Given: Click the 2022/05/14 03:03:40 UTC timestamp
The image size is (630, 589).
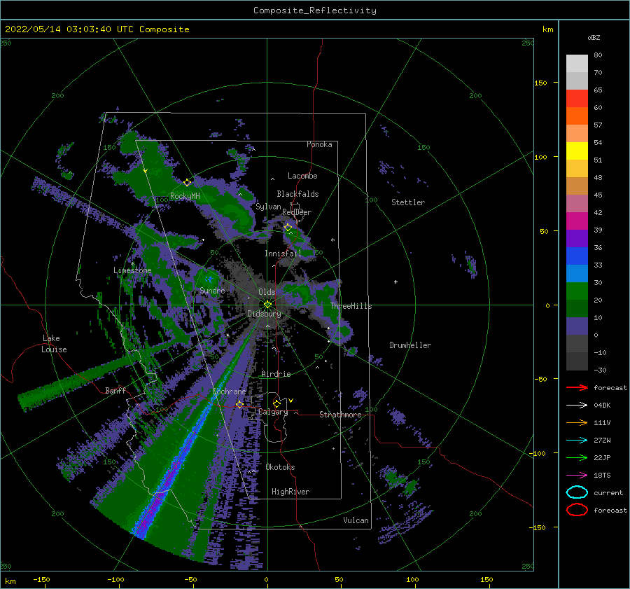Looking at the screenshot, I should click(69, 29).
